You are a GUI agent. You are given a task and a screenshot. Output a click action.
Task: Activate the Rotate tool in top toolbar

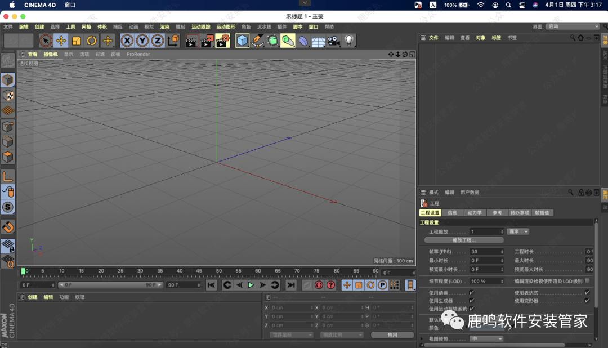[x=92, y=41]
